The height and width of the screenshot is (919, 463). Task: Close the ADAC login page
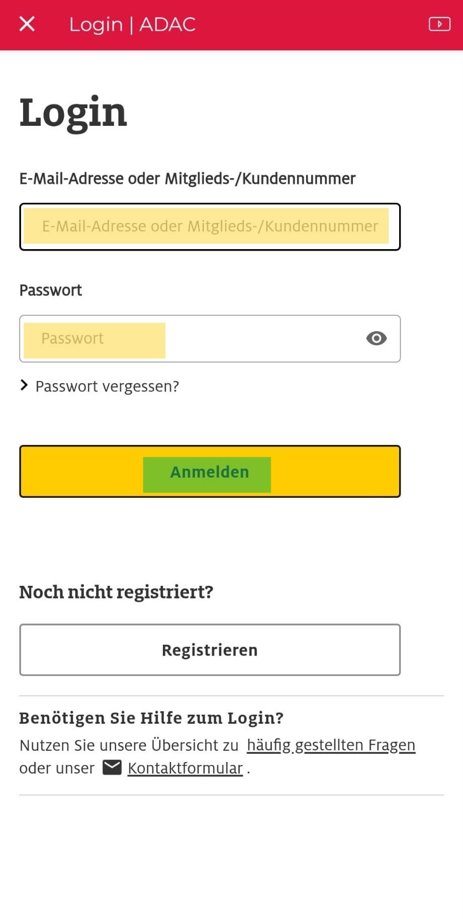[x=27, y=24]
